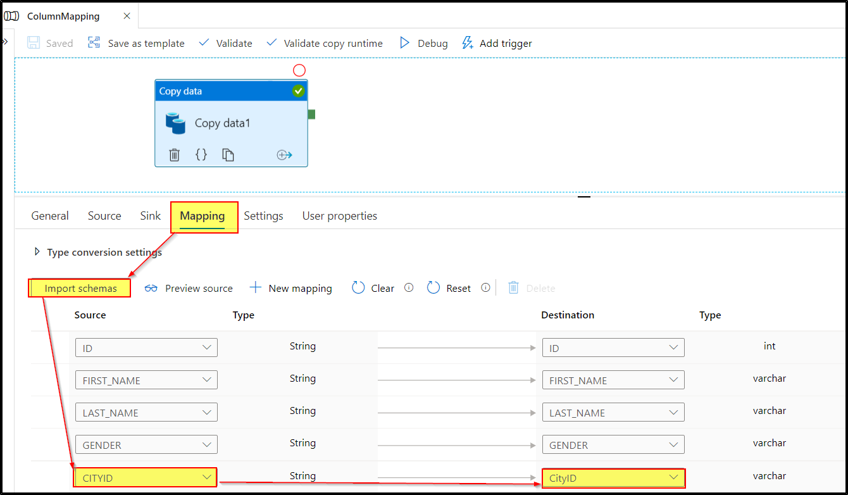Screen dimensions: 848x495
Task: Click the Import schemas button
Action: [79, 287]
